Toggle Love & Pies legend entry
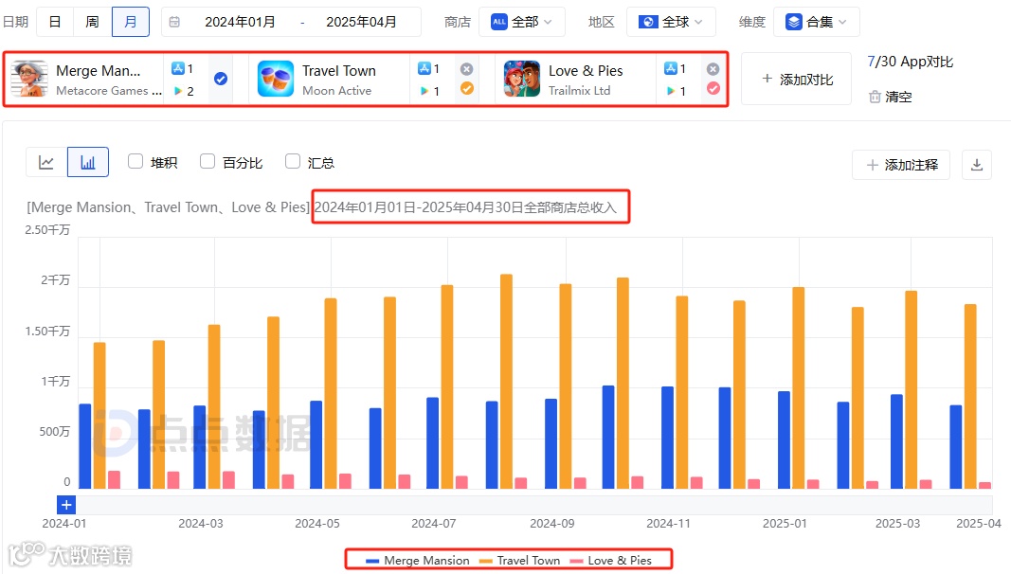The height and width of the screenshot is (574, 1011). point(611,561)
